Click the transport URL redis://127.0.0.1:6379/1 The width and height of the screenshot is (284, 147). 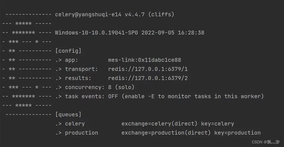point(148,69)
